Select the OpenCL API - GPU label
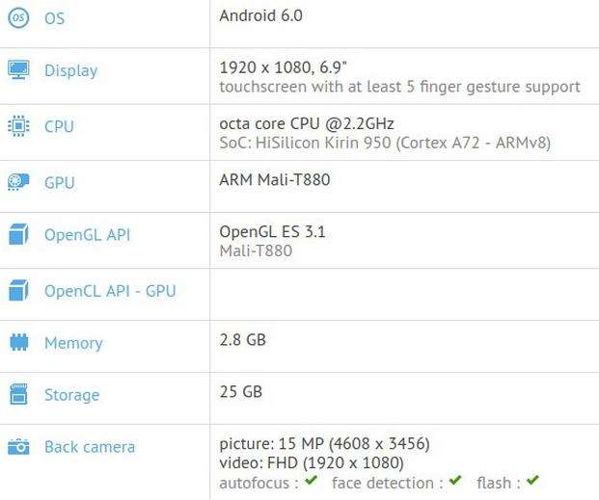 click(x=110, y=290)
